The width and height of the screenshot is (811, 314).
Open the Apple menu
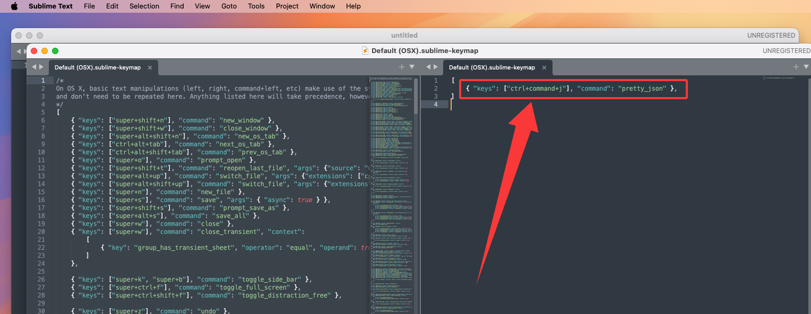(14, 6)
